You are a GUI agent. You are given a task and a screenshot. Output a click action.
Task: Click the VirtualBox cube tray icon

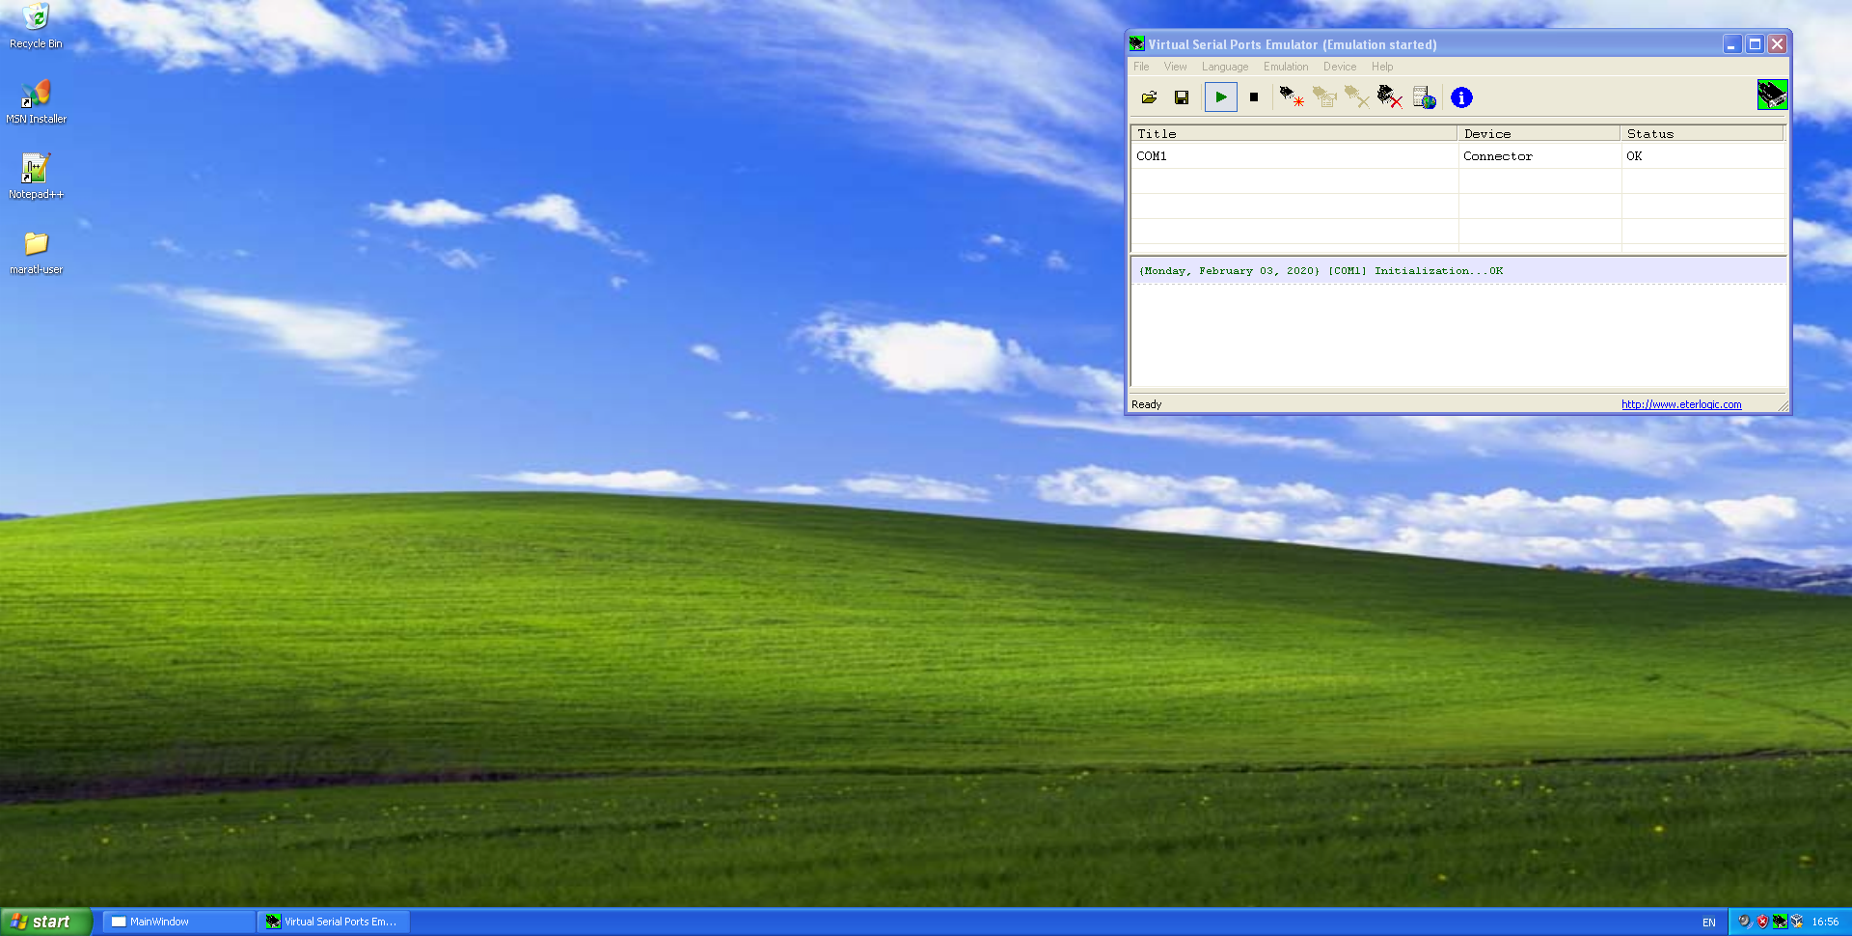coord(1797,922)
